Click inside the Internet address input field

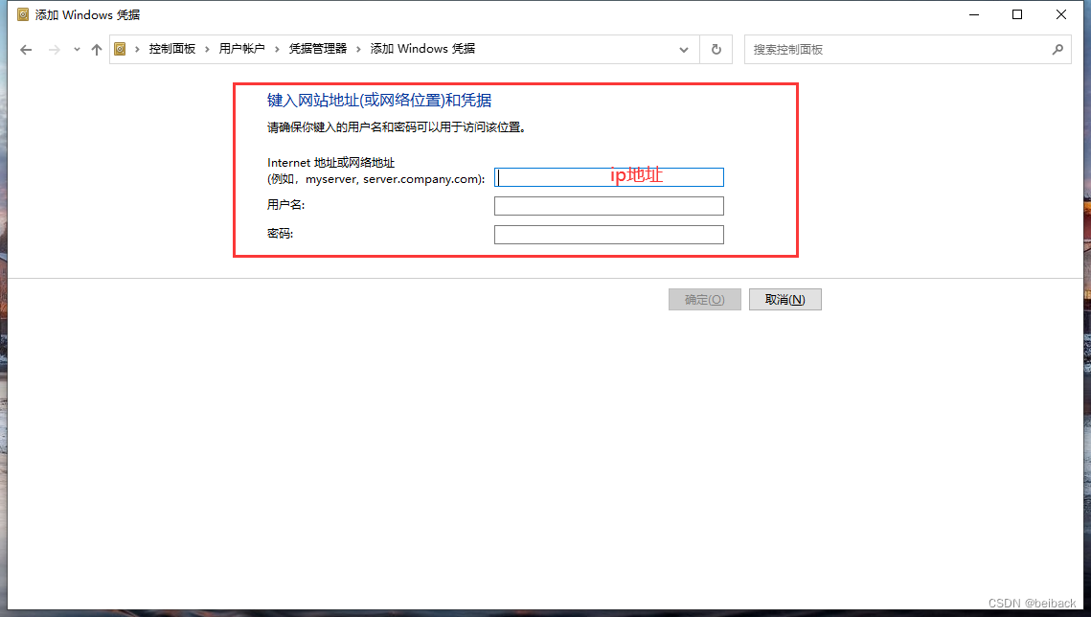[608, 176]
